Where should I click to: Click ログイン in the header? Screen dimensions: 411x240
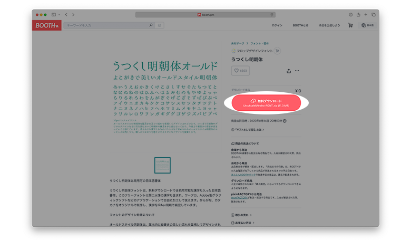click(x=277, y=25)
